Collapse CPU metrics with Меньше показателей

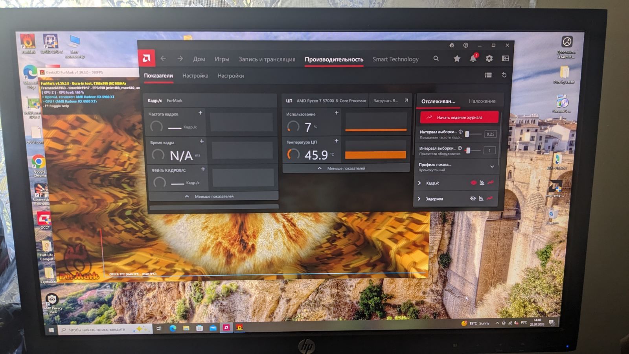346,168
